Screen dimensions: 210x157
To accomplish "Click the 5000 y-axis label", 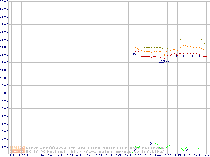I will pyautogui.click(x=4, y=116).
